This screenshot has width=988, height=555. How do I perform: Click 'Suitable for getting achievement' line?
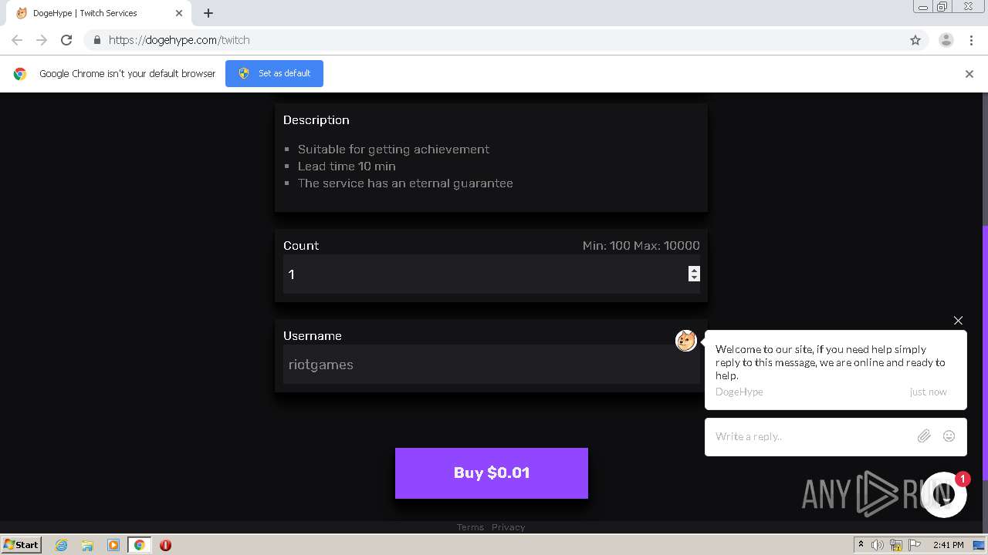(x=394, y=150)
